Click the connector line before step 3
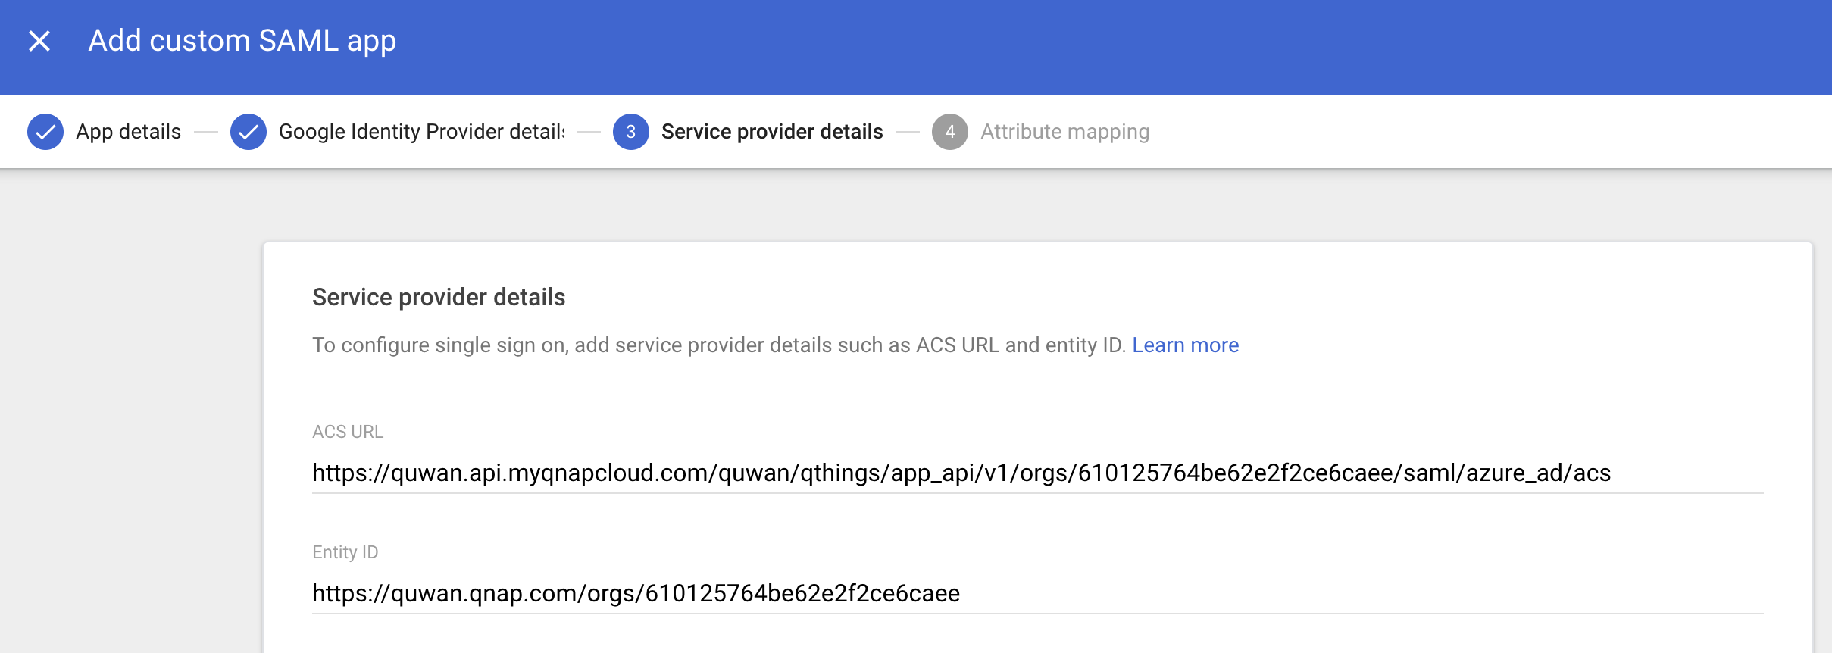The width and height of the screenshot is (1832, 653). click(x=589, y=132)
